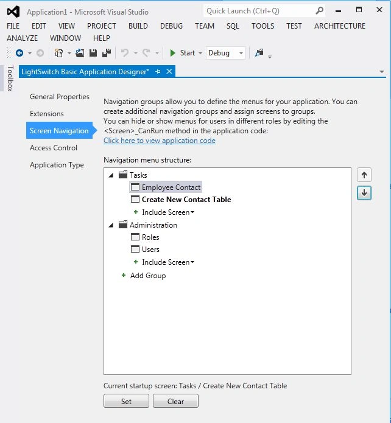Open the WINDOW menu
This screenshot has height=423, width=391.
pos(65,38)
